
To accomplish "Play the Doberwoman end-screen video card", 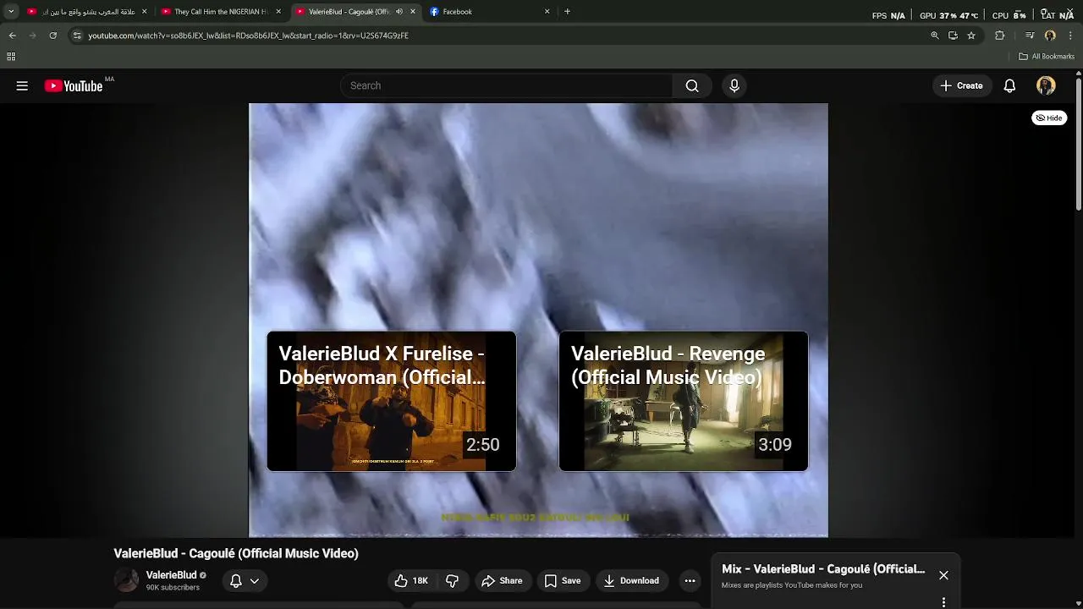I will click(391, 401).
